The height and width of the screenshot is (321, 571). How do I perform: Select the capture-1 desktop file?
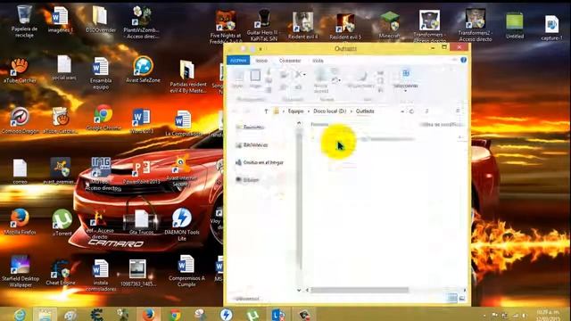[x=551, y=28]
